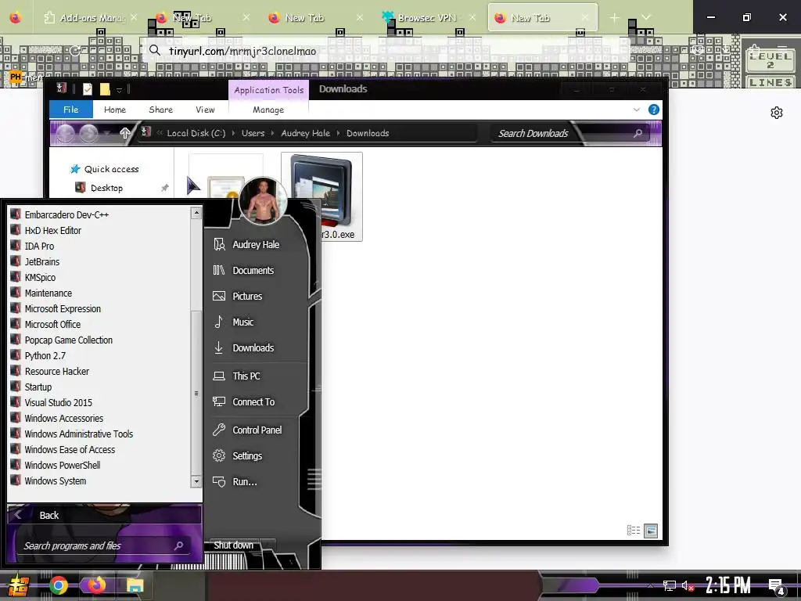Open the Run... dialog entry
This screenshot has height=601, width=801.
click(245, 482)
